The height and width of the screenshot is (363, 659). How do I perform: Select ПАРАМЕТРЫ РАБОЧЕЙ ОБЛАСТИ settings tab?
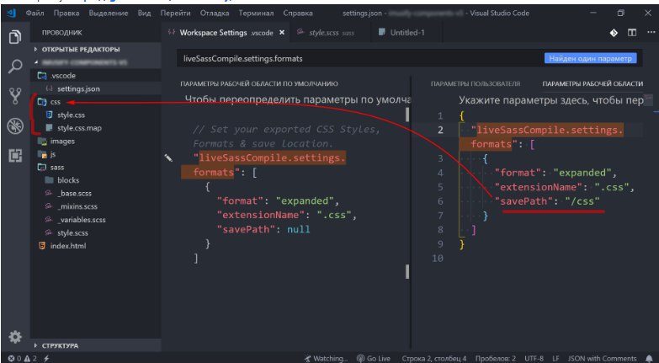pos(593,83)
